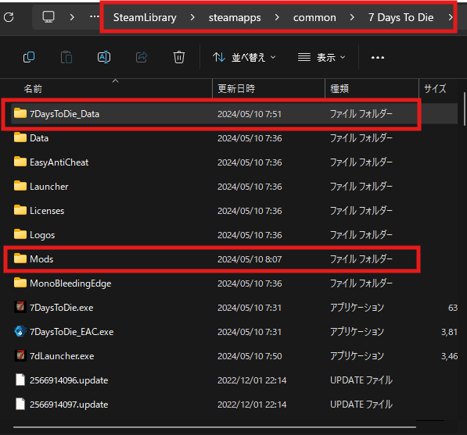This screenshot has height=435, width=467.
Task: Select the 7dLauncher.exe file
Action: pyautogui.click(x=234, y=356)
